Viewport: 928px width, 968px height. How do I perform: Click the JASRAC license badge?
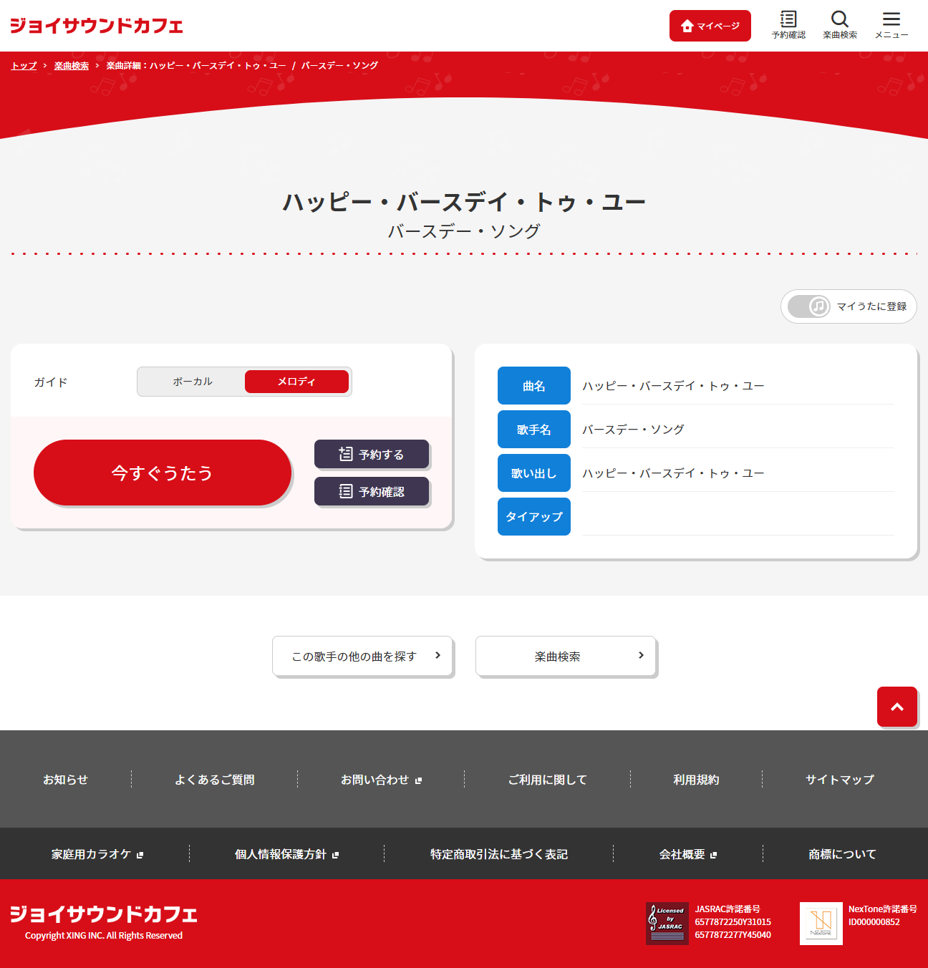(x=667, y=924)
